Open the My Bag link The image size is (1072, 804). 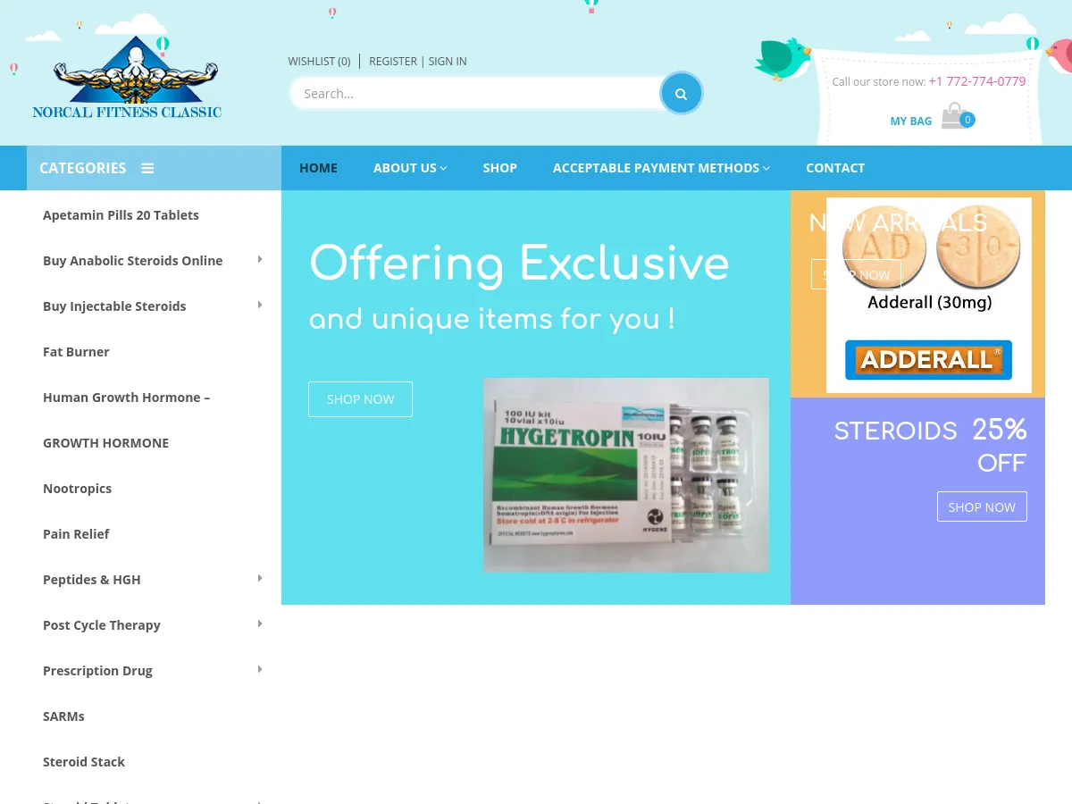click(x=910, y=121)
